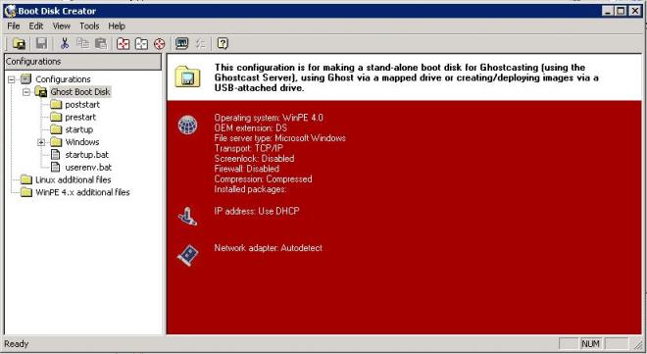This screenshot has width=647, height=354.
Task: Select Linux additional files folder
Action: (x=74, y=179)
